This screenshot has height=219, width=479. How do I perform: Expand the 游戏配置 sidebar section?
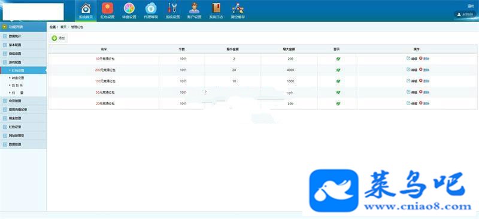point(23,62)
